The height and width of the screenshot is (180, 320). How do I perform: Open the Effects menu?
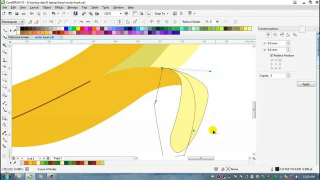click(x=59, y=7)
